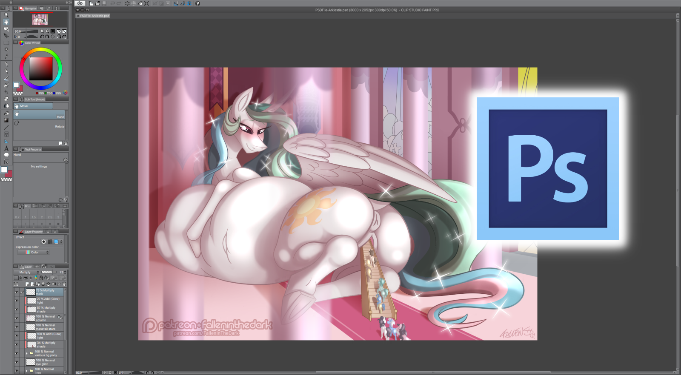Select the Gradient tool
This screenshot has width=681, height=375.
(x=6, y=120)
